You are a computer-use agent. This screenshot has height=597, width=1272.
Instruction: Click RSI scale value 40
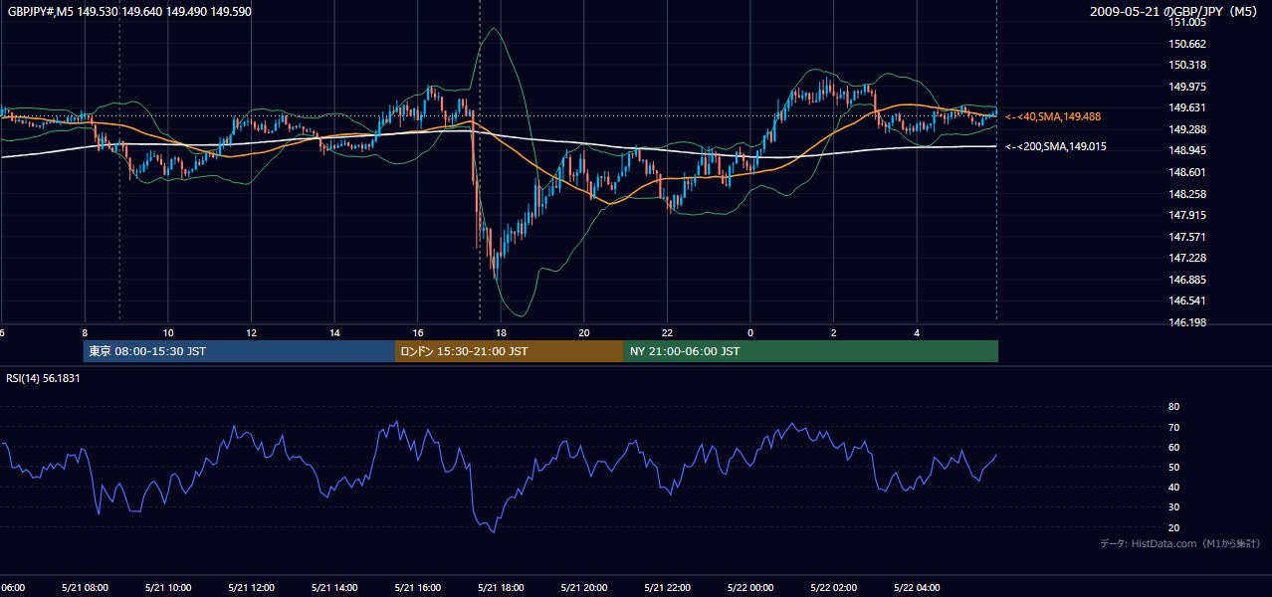[1173, 487]
